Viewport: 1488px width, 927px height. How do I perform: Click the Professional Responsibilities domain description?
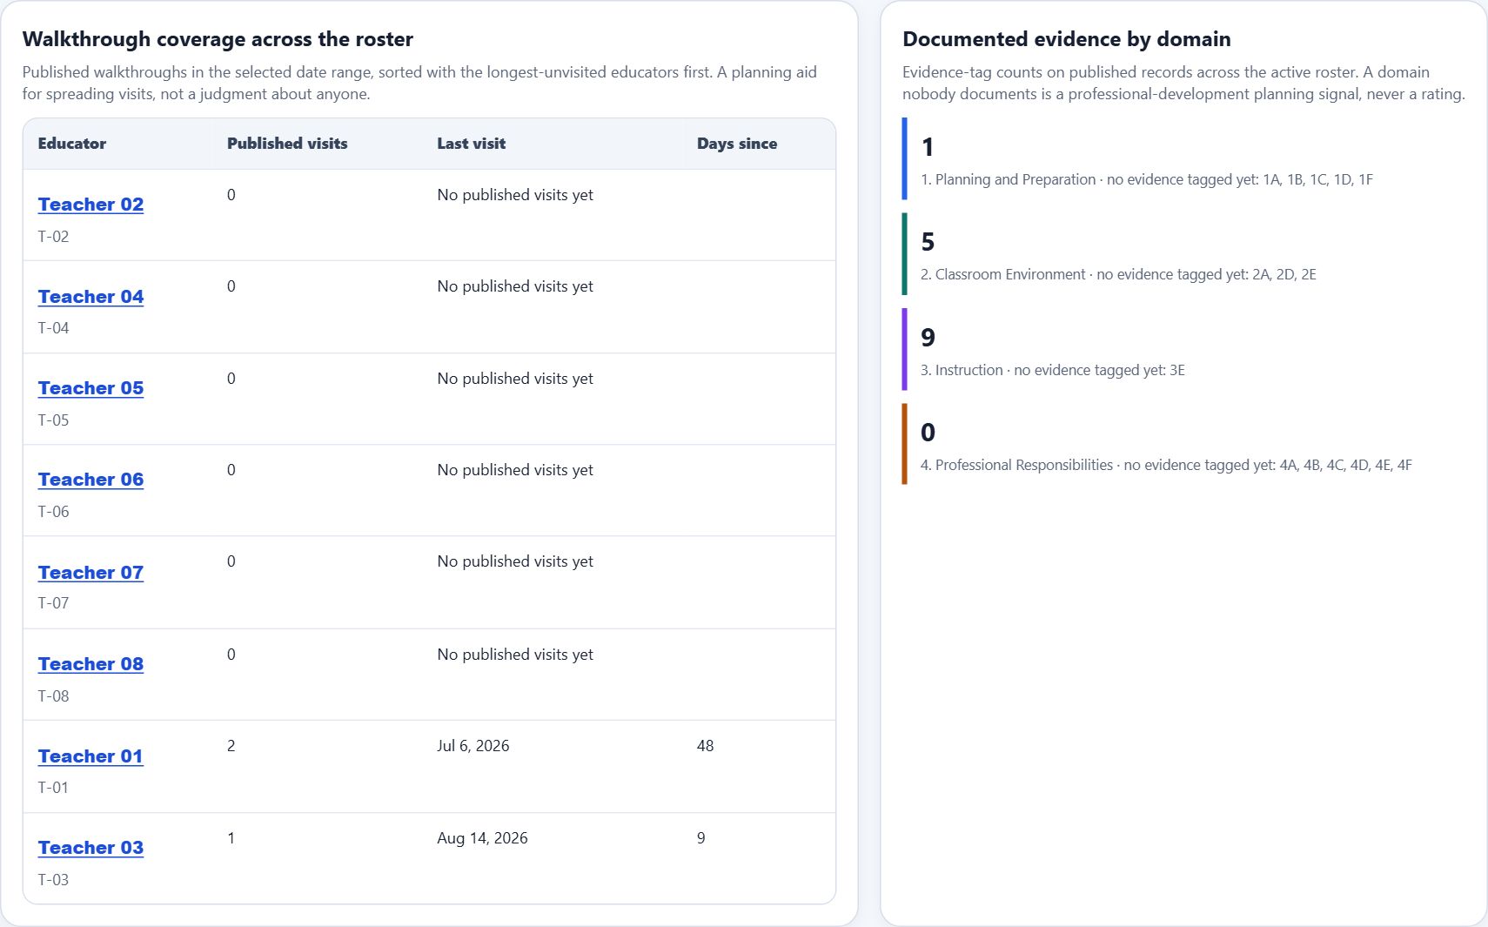pyautogui.click(x=1166, y=466)
